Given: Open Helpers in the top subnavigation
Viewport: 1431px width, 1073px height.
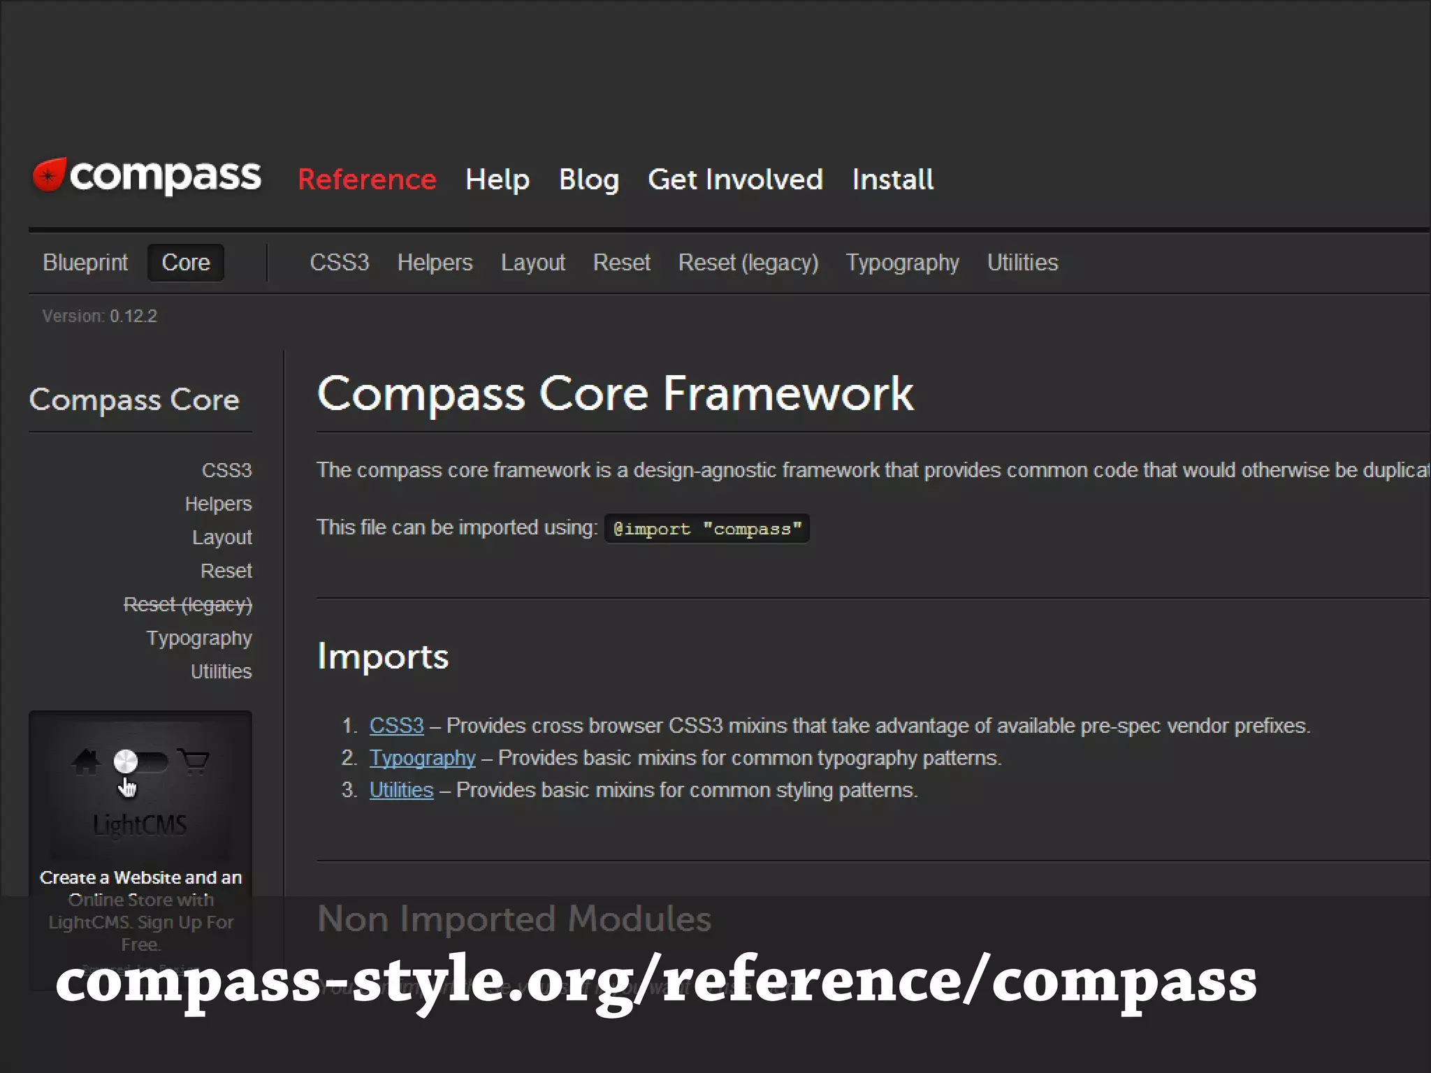Looking at the screenshot, I should [x=435, y=263].
